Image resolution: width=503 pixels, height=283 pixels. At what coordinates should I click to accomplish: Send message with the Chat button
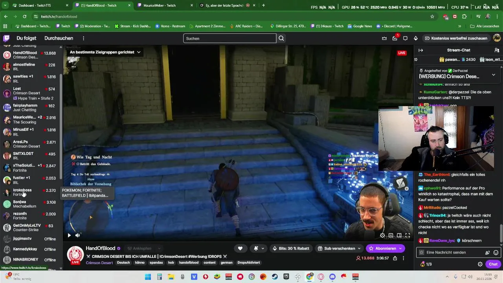tap(493, 264)
